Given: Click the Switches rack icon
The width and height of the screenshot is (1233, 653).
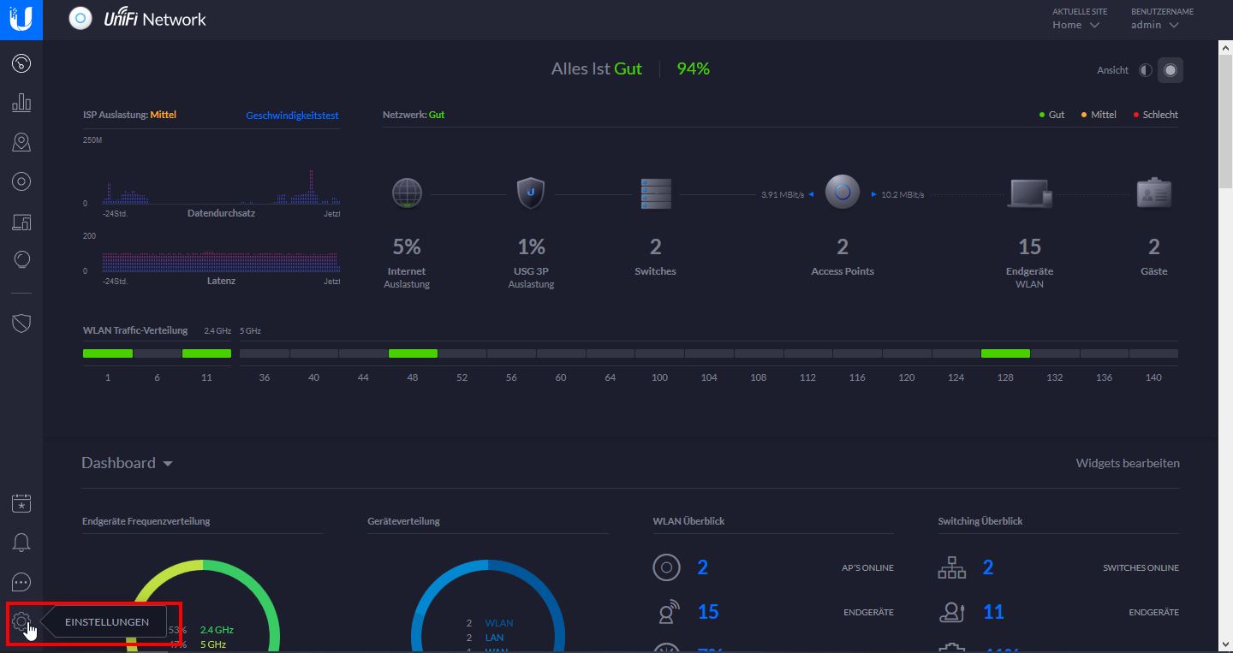Looking at the screenshot, I should click(x=656, y=193).
